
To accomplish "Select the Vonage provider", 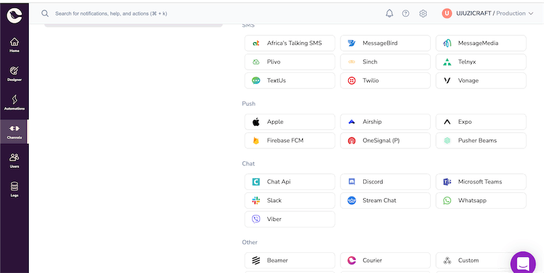I will point(481,80).
